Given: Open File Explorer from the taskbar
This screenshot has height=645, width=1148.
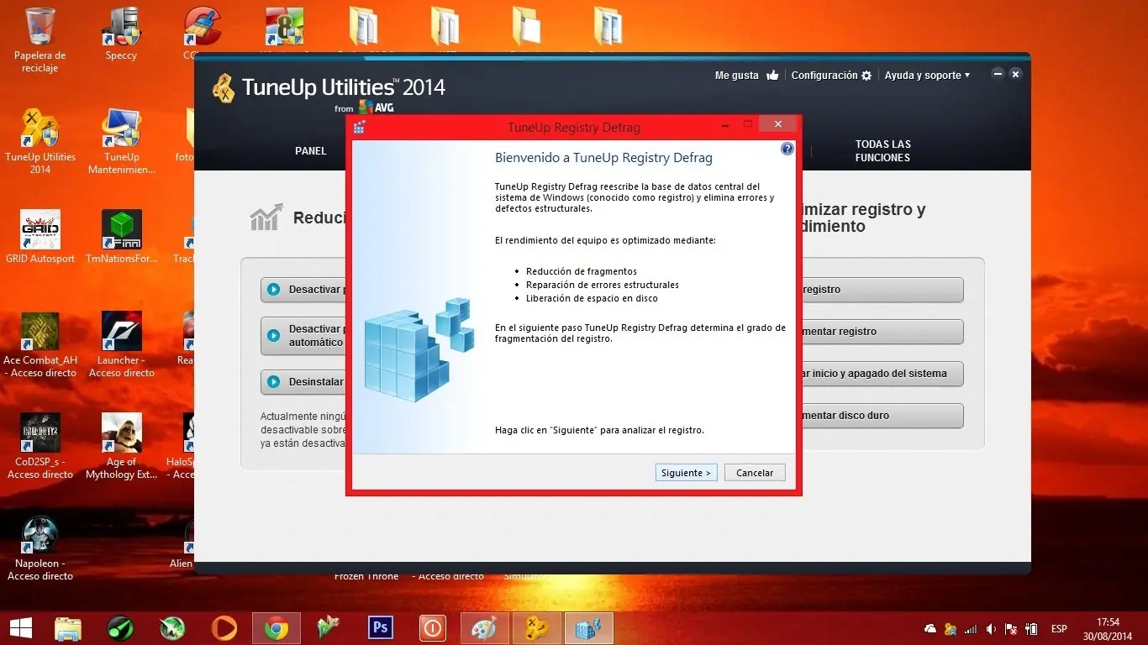Looking at the screenshot, I should (x=68, y=628).
